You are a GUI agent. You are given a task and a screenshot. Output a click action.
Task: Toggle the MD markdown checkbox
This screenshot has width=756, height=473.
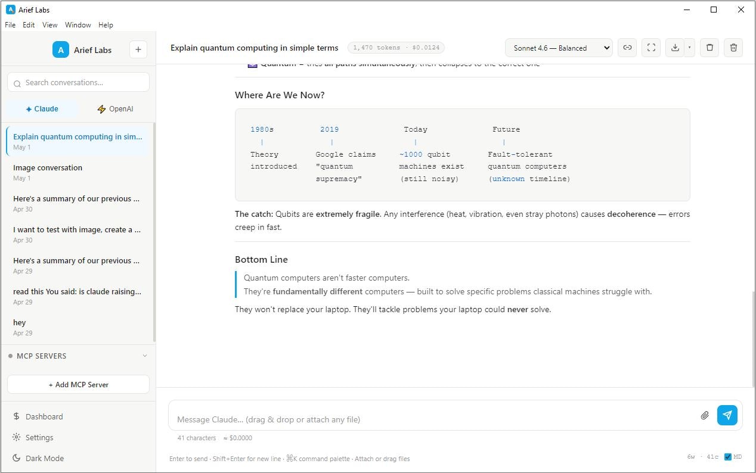[728, 457]
